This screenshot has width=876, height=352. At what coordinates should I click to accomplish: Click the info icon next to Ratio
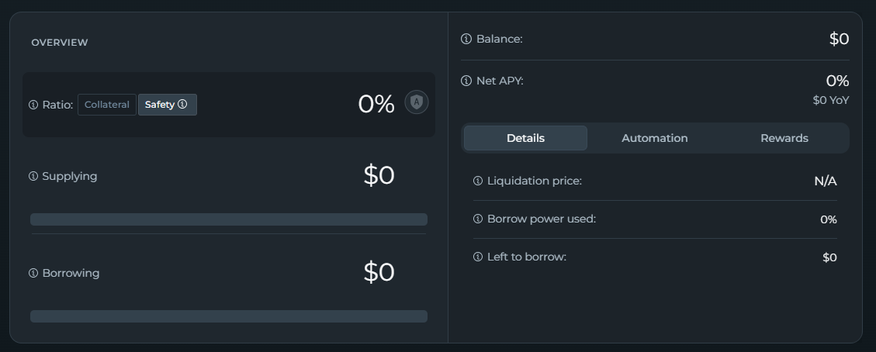[x=33, y=105]
